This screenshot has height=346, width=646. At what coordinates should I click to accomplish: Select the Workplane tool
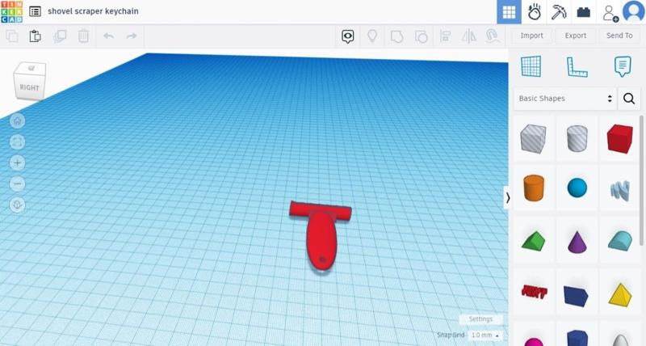point(531,66)
